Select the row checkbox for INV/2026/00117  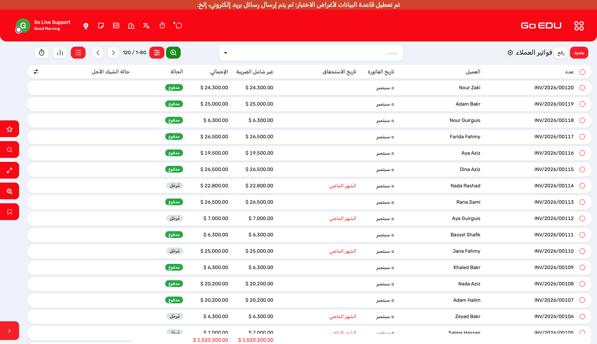pos(582,137)
